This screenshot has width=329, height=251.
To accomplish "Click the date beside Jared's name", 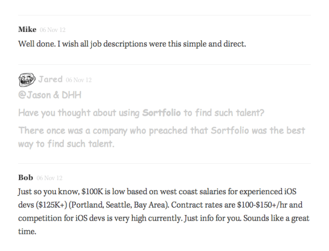I will (x=78, y=80).
